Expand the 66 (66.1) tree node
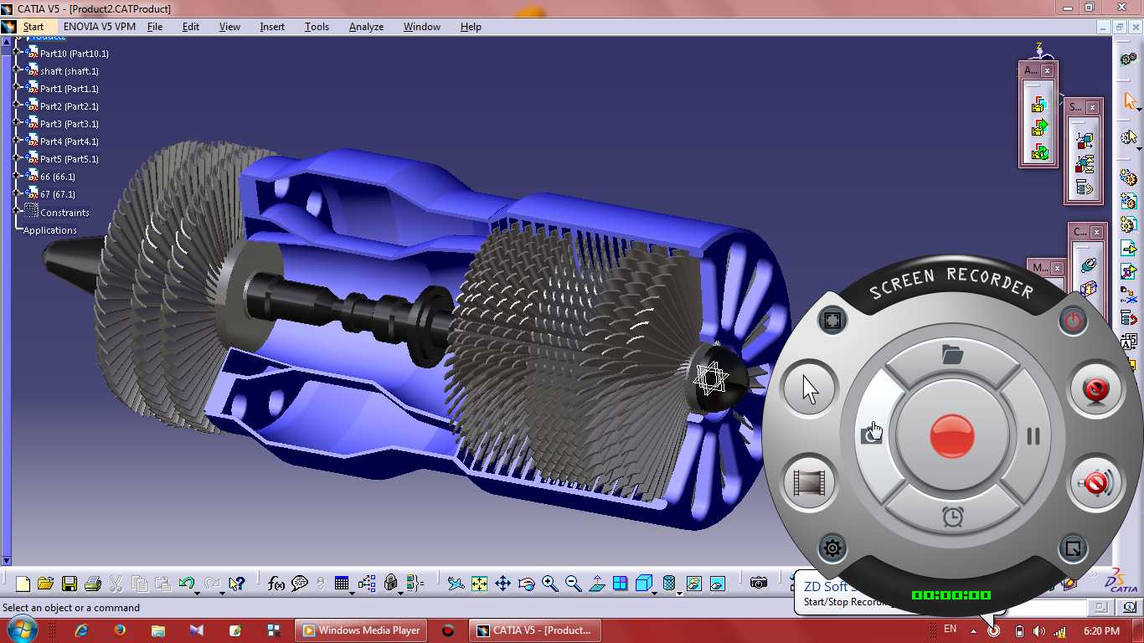This screenshot has width=1144, height=643. coord(18,176)
